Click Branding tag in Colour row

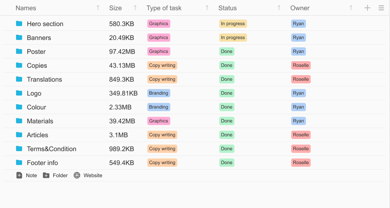coord(159,107)
